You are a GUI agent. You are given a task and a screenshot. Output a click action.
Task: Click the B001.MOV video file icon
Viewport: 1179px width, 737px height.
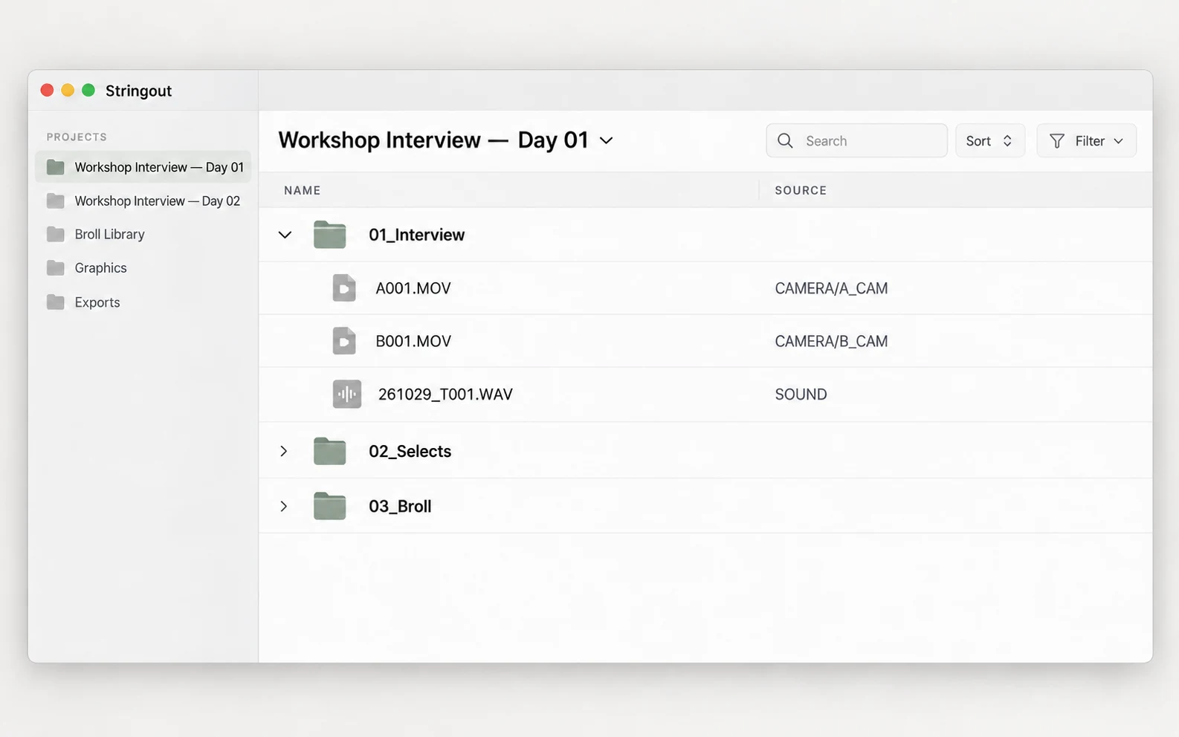[343, 341]
